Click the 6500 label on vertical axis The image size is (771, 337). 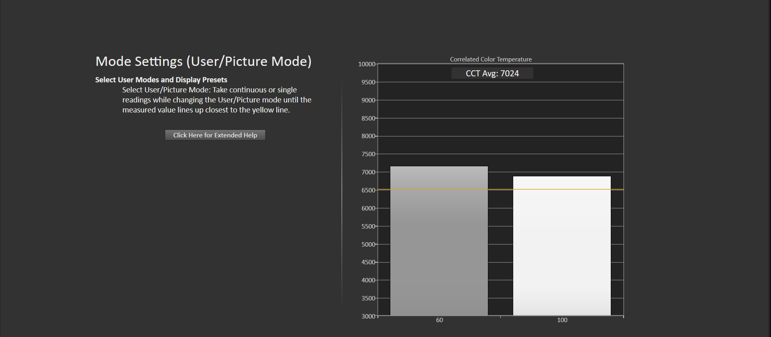(x=368, y=190)
